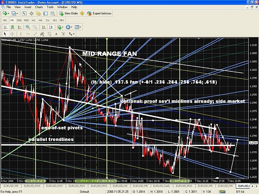The height and width of the screenshot is (194, 259).
Task: Click the connection status bars indicator
Action: tap(223, 192)
